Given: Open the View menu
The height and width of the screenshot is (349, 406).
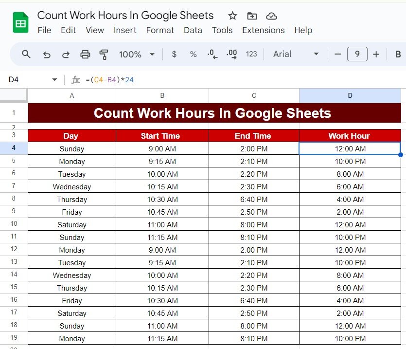Looking at the screenshot, I should (x=95, y=30).
